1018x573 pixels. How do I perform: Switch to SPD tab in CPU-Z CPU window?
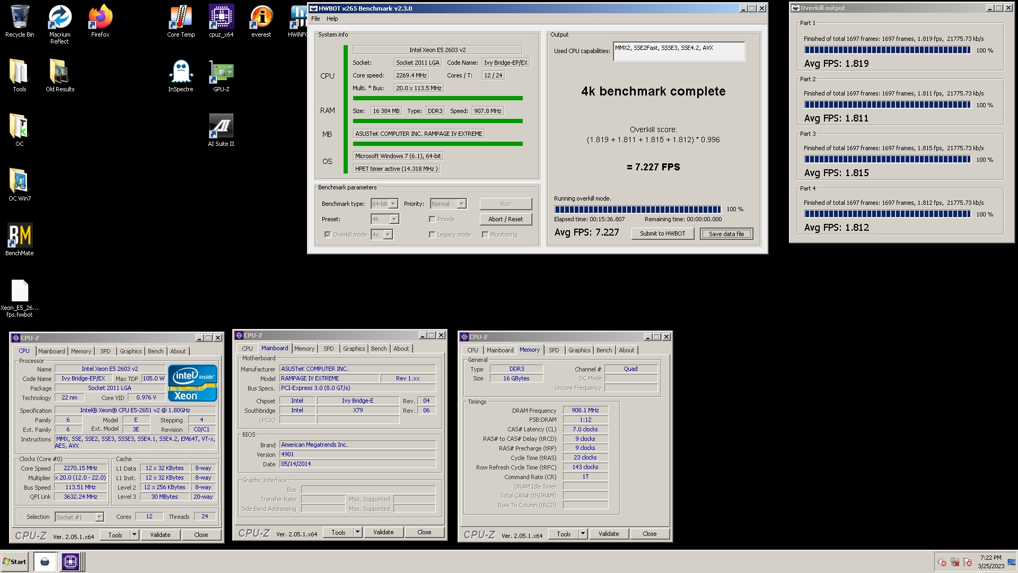pos(106,351)
